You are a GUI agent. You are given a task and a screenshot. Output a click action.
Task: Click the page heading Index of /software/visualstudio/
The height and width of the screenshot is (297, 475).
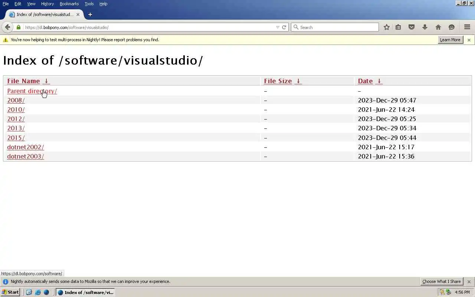(x=103, y=60)
